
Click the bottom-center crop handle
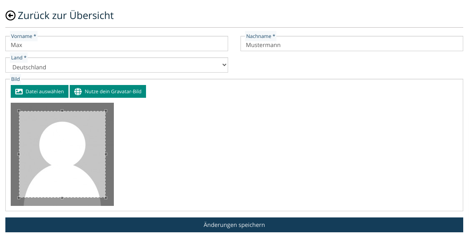pos(62,198)
